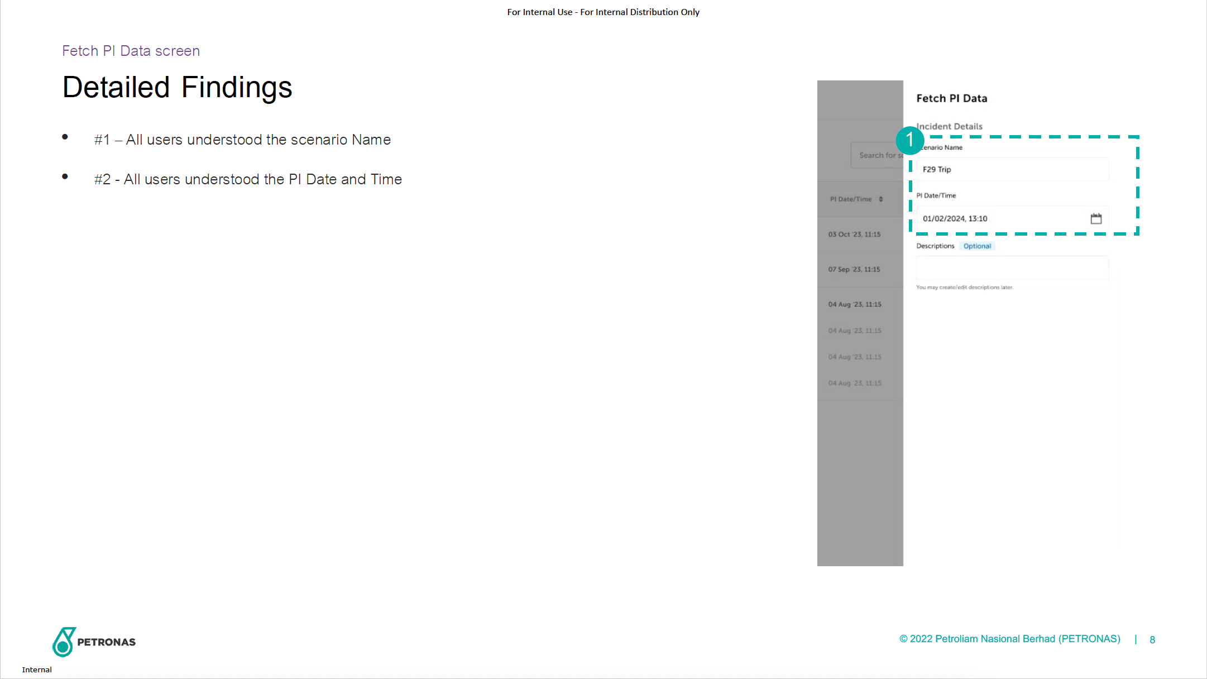Click the #2 PI Date and Time bullet
Image resolution: width=1207 pixels, height=679 pixels.
point(248,179)
